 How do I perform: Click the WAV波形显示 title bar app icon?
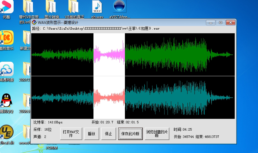(34, 22)
